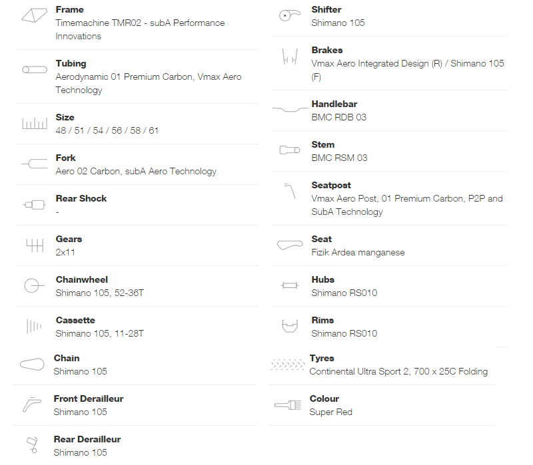Click the chainwheel icon

click(x=34, y=285)
